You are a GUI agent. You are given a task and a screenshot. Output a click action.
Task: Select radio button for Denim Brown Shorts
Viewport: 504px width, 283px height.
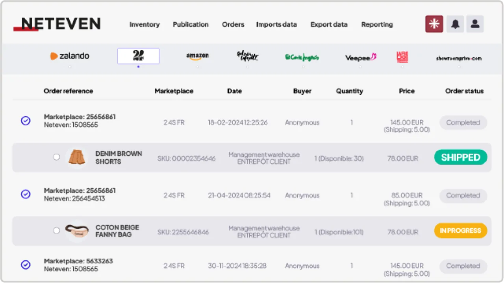57,157
